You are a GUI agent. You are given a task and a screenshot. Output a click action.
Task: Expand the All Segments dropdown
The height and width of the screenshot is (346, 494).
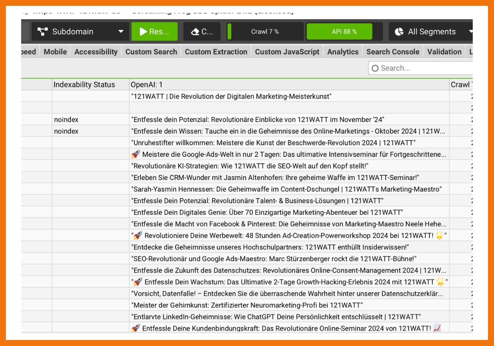470,32
